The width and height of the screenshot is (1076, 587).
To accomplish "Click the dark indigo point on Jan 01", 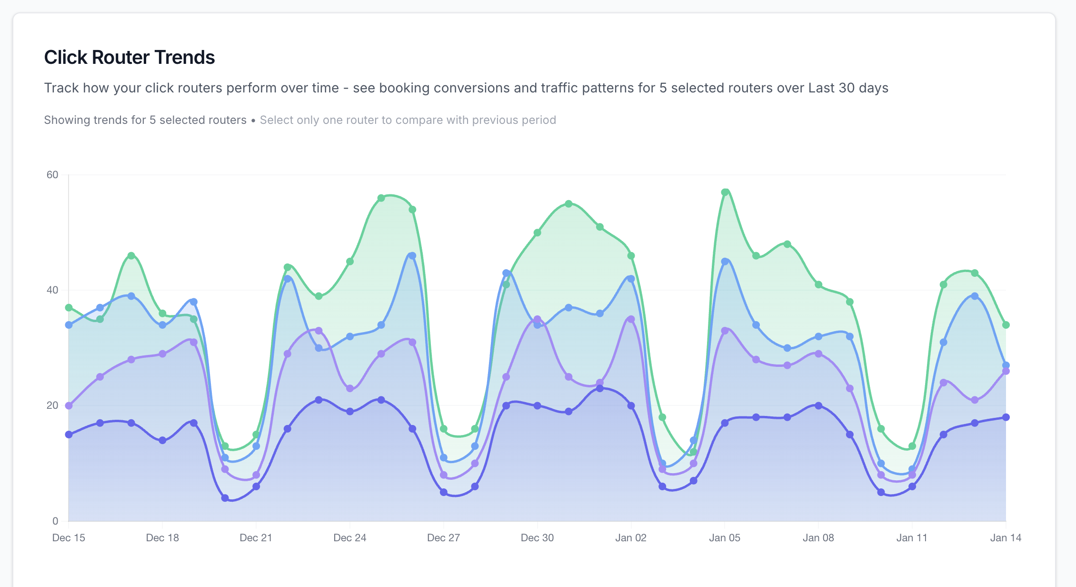I will coord(600,388).
